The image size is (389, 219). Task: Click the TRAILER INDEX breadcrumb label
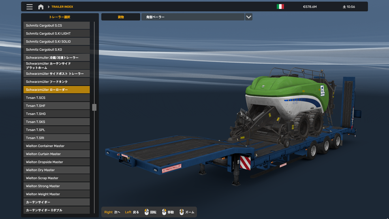point(62,7)
